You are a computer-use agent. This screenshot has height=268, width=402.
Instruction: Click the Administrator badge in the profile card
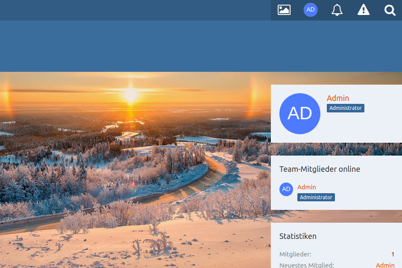point(346,108)
